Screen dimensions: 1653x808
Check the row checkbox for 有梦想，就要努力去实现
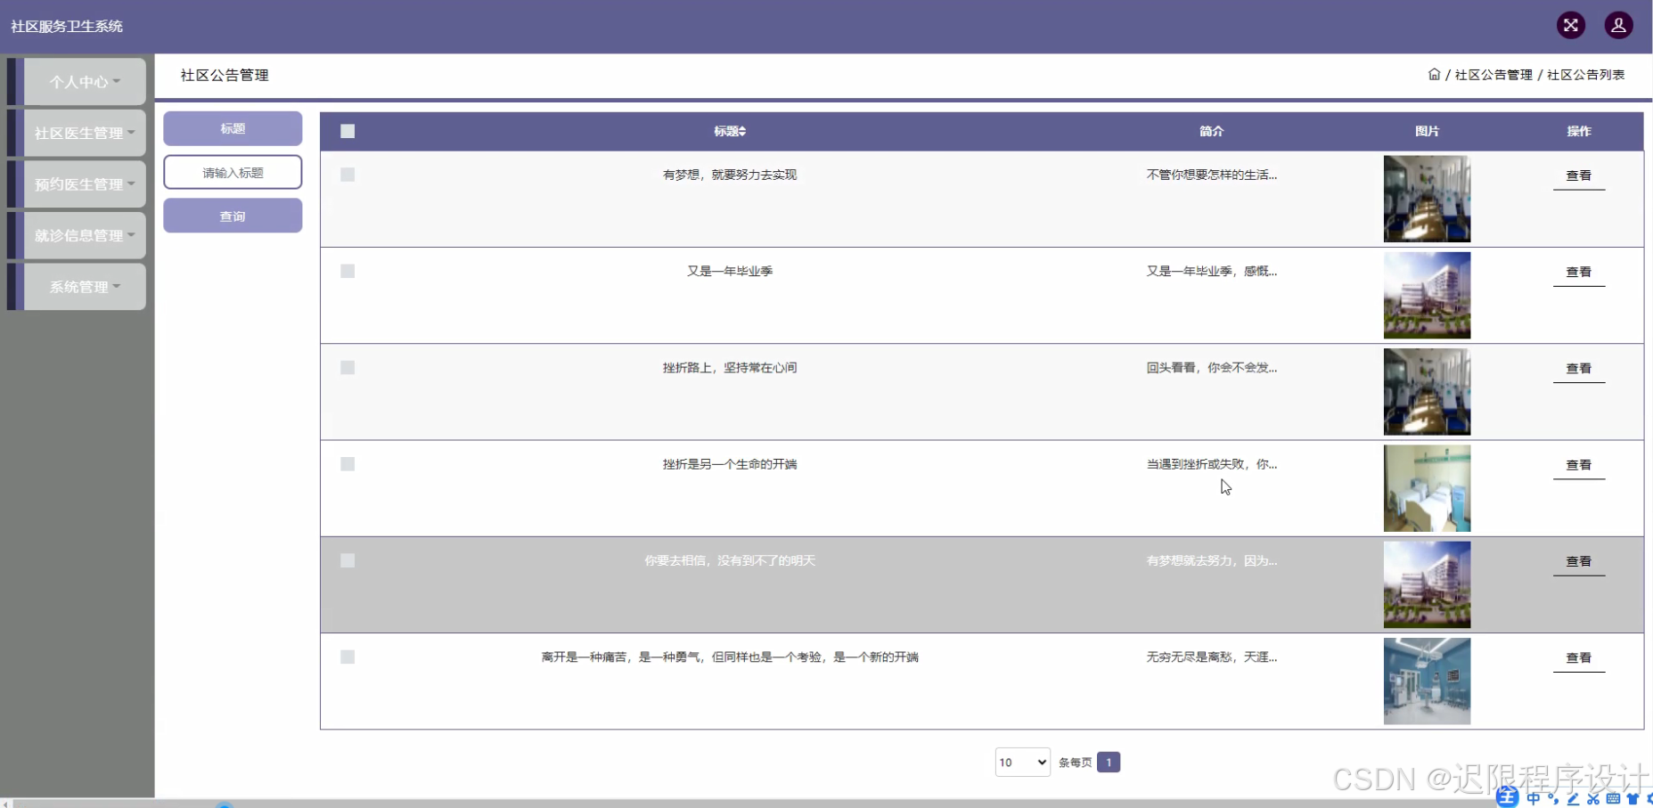(347, 175)
